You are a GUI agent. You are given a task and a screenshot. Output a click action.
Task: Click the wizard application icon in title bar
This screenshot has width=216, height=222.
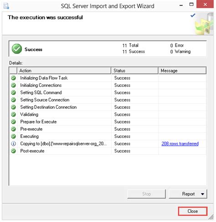[6, 6]
